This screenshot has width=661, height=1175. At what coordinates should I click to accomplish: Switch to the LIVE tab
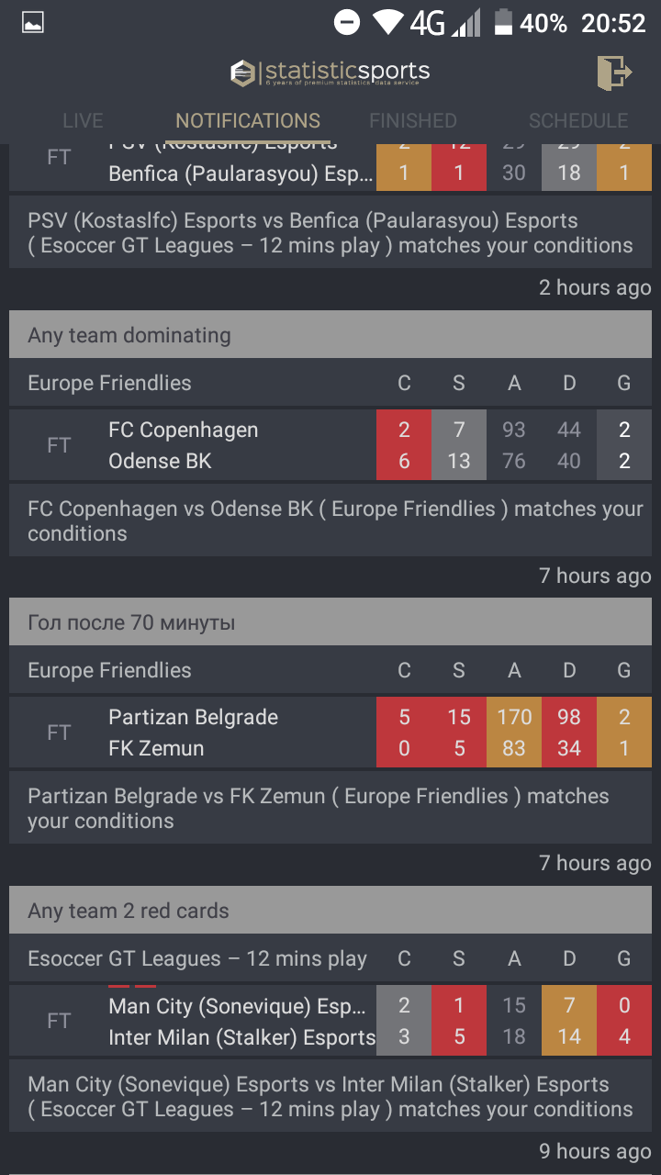pyautogui.click(x=83, y=120)
